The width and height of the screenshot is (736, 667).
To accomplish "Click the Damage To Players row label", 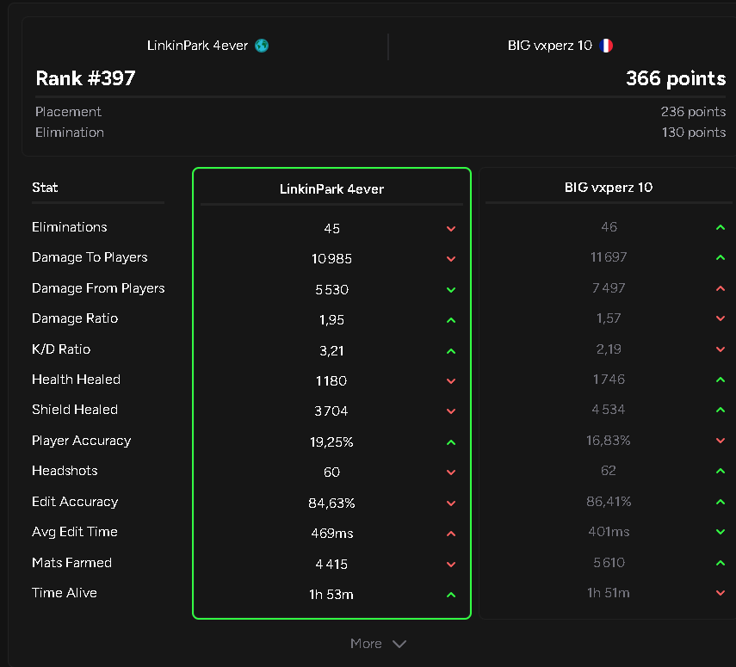I will [90, 257].
